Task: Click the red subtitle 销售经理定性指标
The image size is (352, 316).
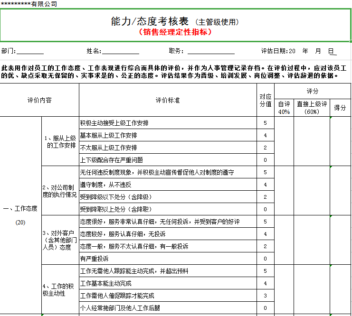Action: [175, 32]
